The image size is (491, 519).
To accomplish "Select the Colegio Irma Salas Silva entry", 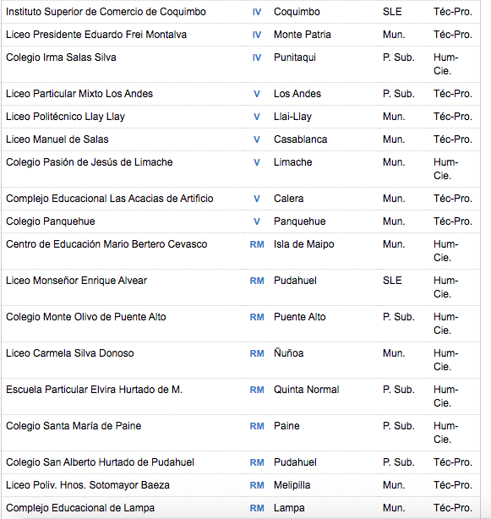I will pyautogui.click(x=61, y=57).
